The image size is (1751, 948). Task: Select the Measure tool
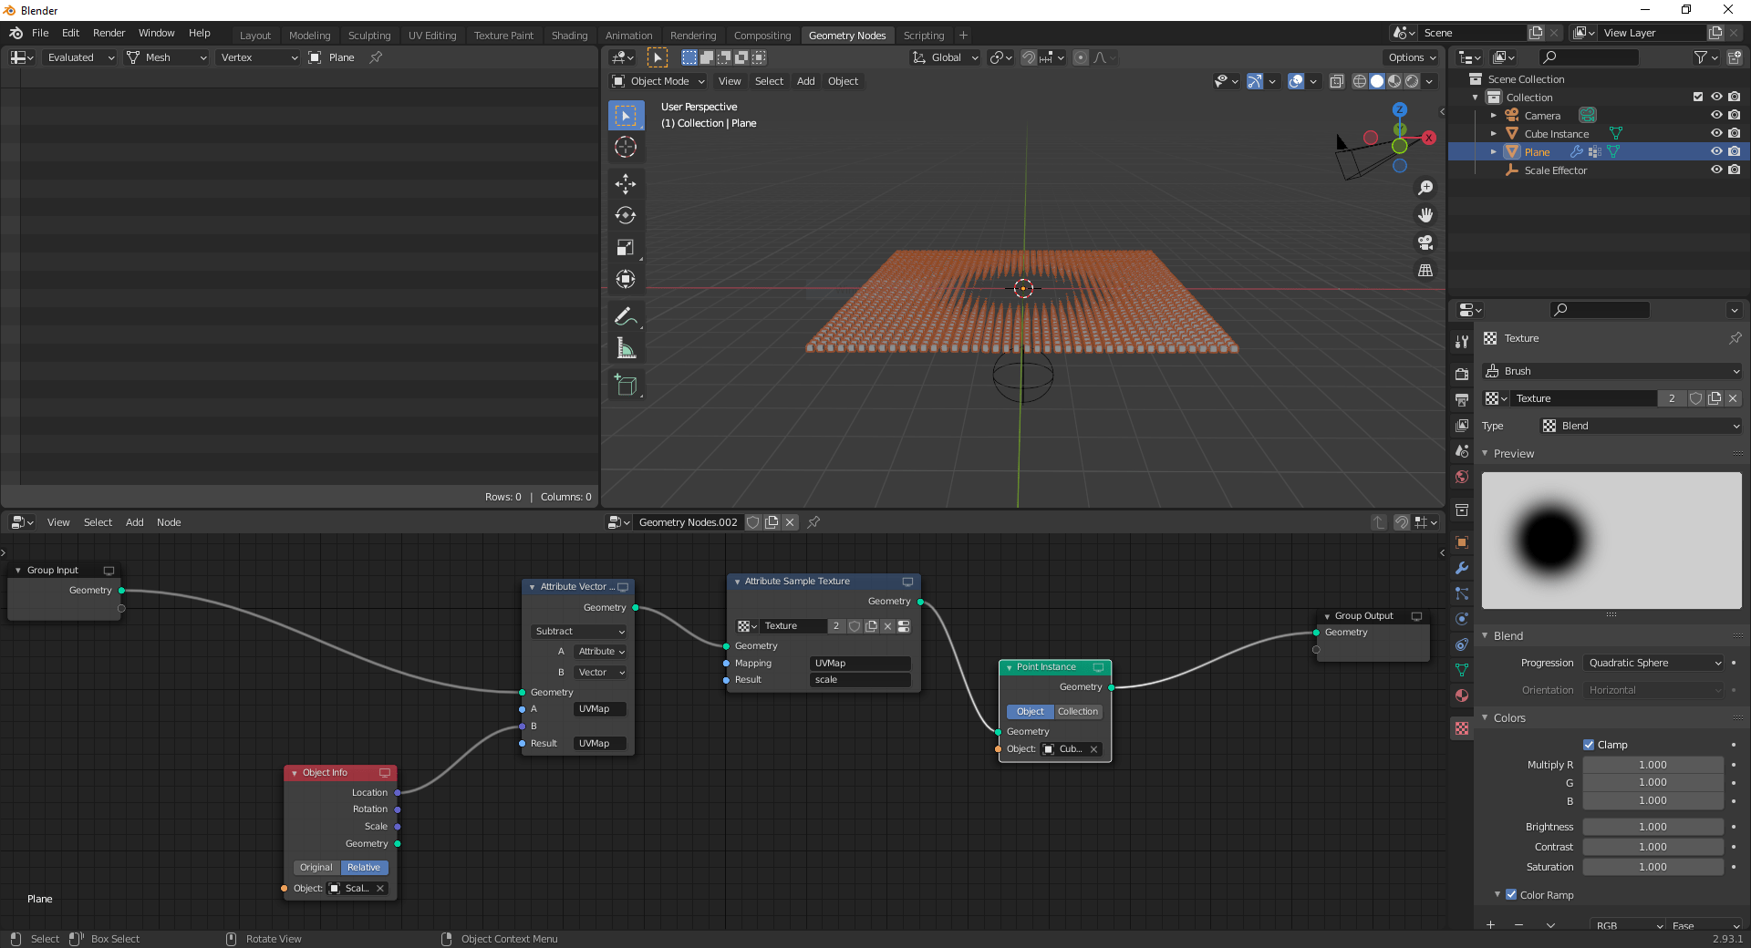(x=626, y=347)
